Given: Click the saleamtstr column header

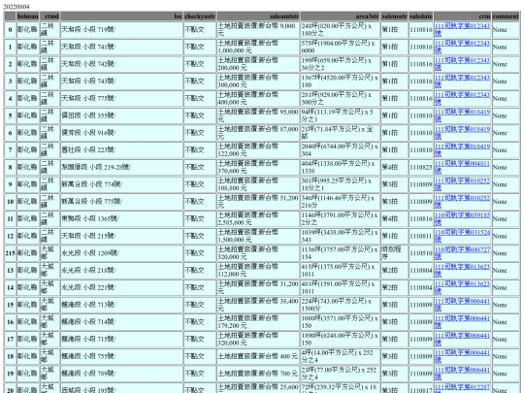Looking at the screenshot, I should (258, 16).
